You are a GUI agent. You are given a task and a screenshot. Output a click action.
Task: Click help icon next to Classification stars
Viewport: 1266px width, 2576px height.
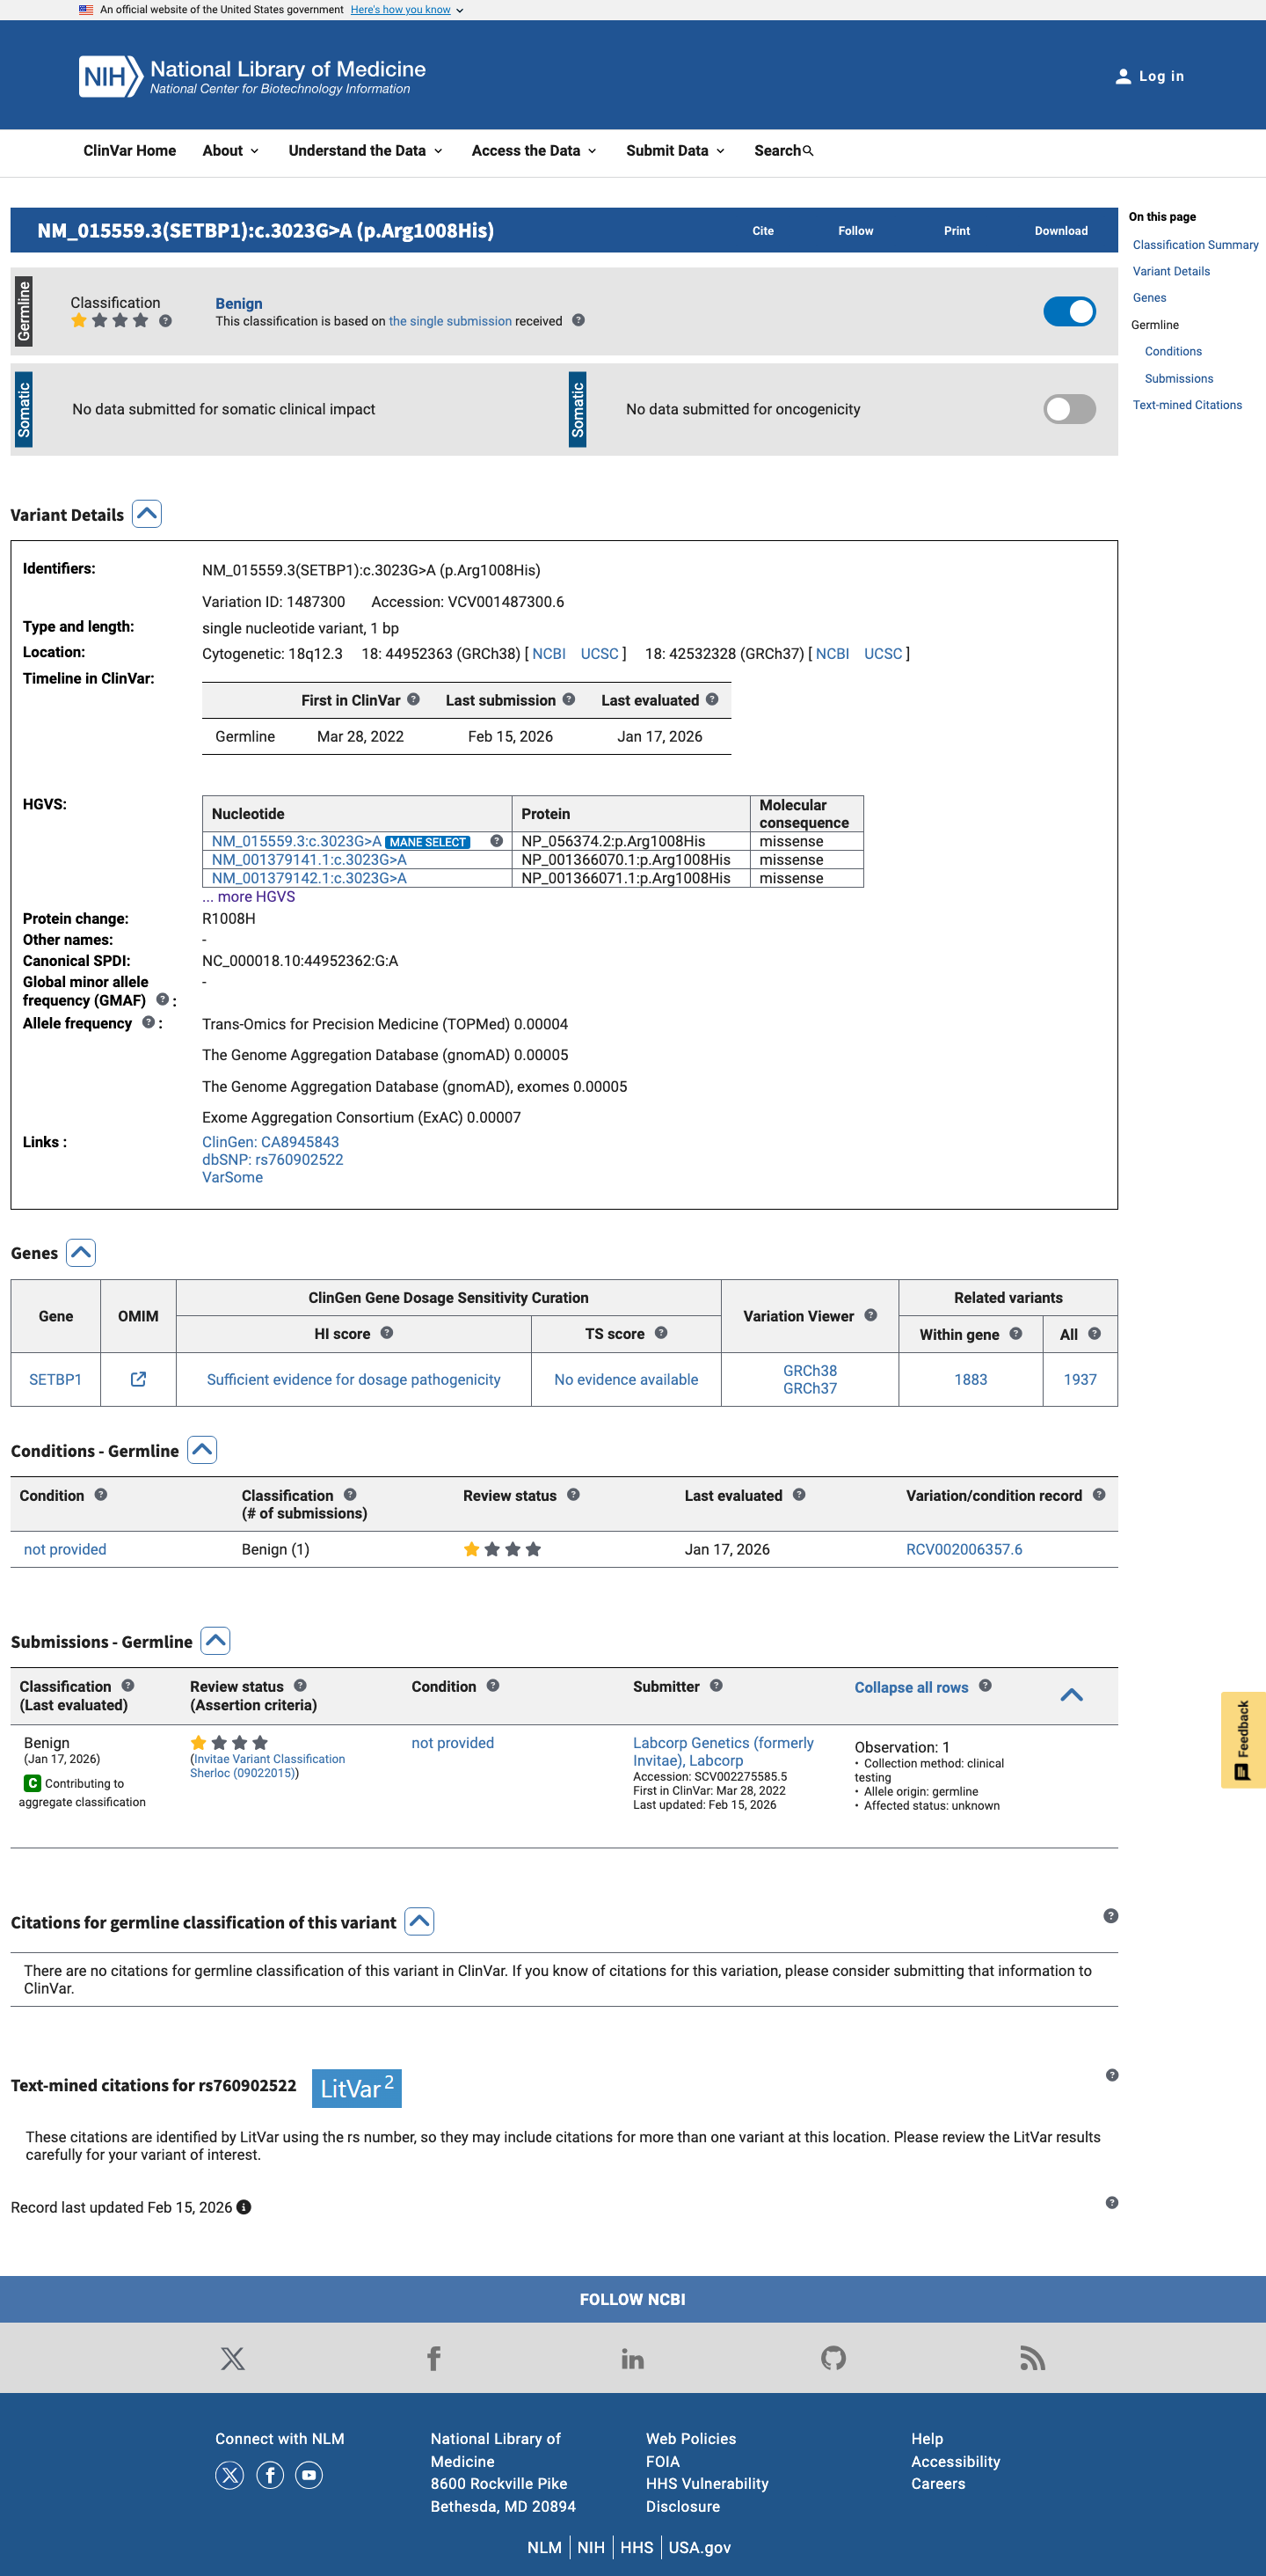pyautogui.click(x=166, y=321)
